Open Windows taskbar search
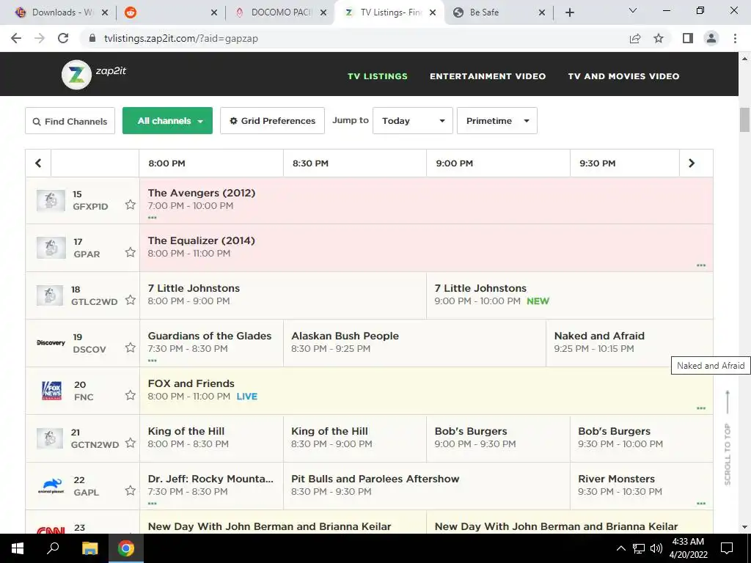 point(53,548)
